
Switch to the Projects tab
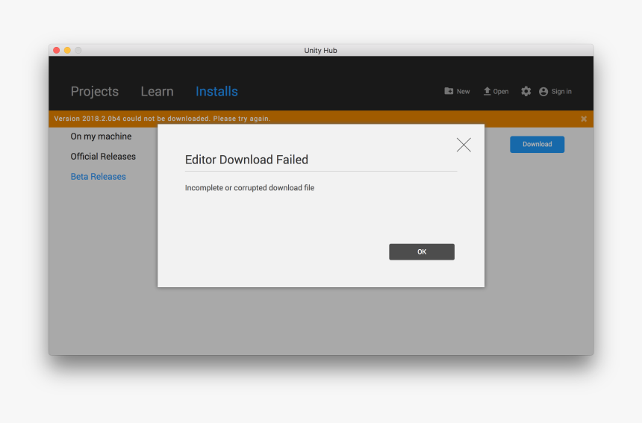pos(95,91)
